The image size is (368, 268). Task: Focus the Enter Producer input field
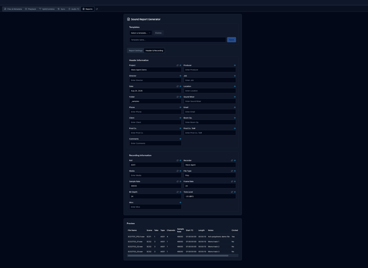[210, 70]
